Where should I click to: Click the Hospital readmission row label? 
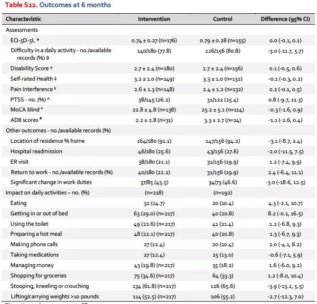36,151
